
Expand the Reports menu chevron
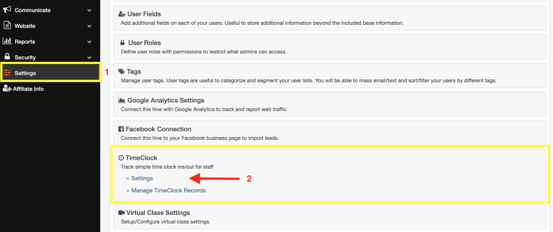point(89,42)
